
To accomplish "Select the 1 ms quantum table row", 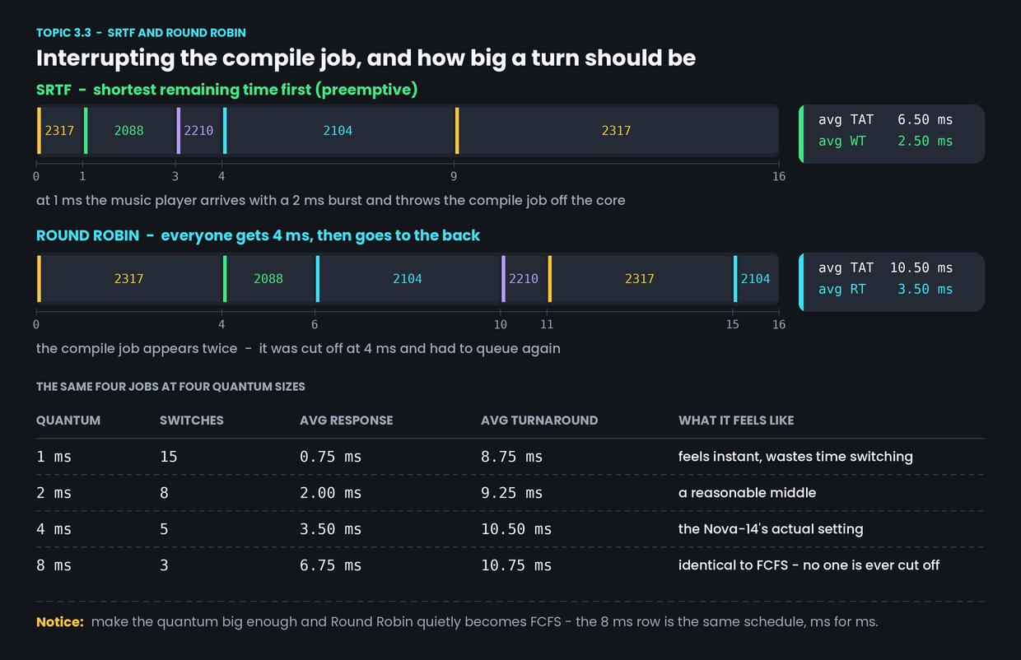I will coord(510,457).
